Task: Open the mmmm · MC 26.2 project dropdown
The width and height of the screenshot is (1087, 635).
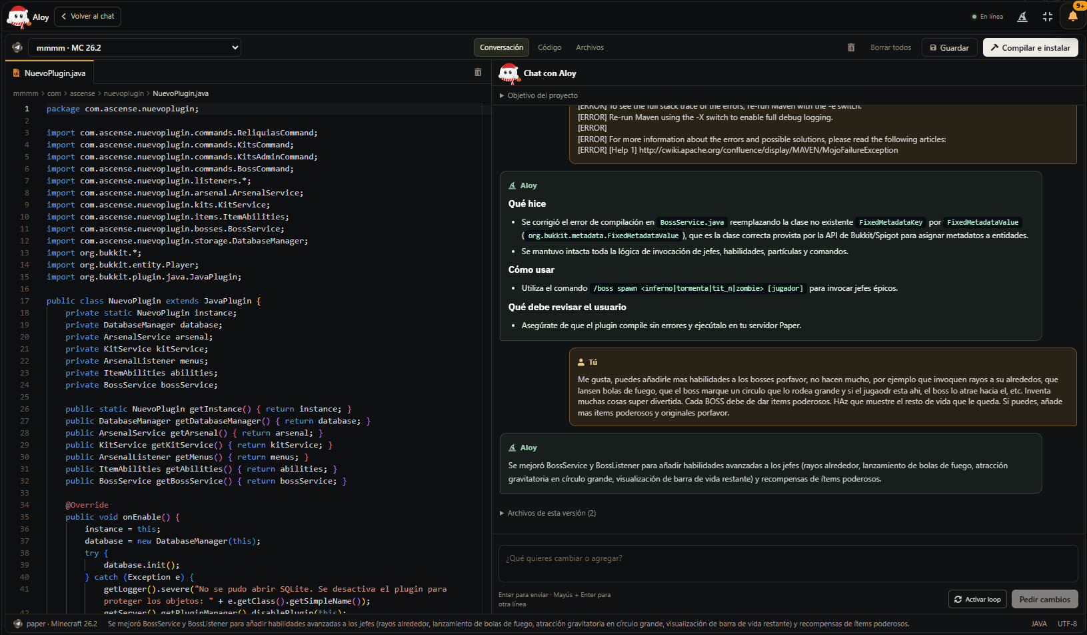Action: coord(135,47)
